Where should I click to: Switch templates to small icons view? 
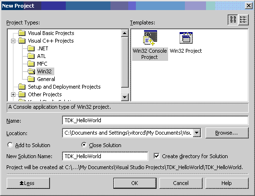point(243,20)
